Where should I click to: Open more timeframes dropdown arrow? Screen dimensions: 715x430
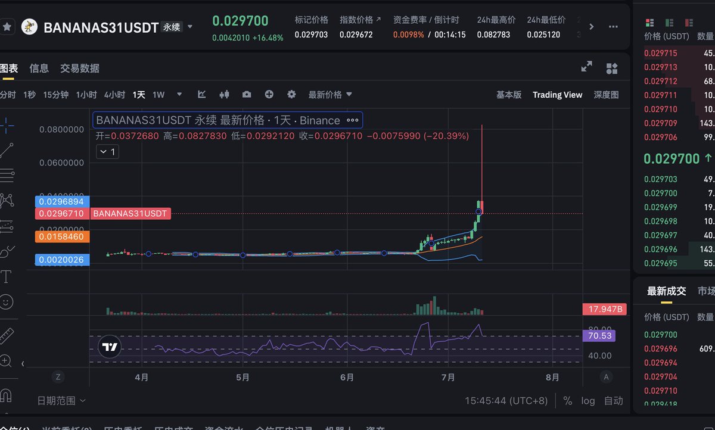point(179,94)
